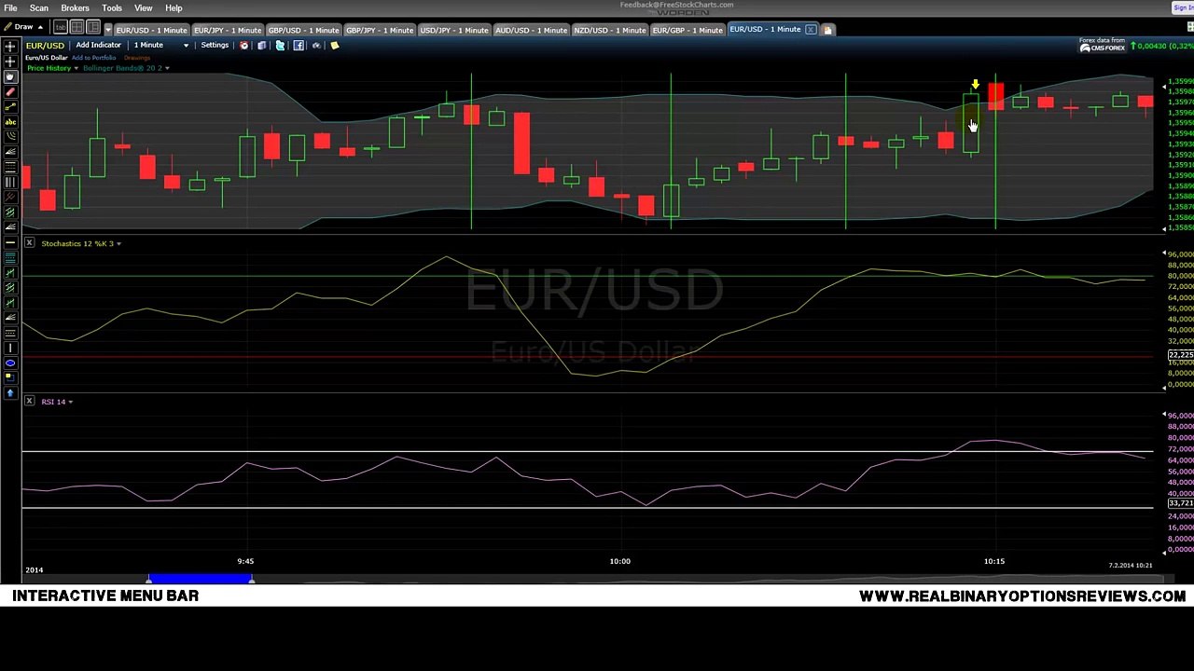This screenshot has height=671, width=1194.
Task: Switch to the USD/JPY - 1 Minute tab
Action: [x=454, y=30]
